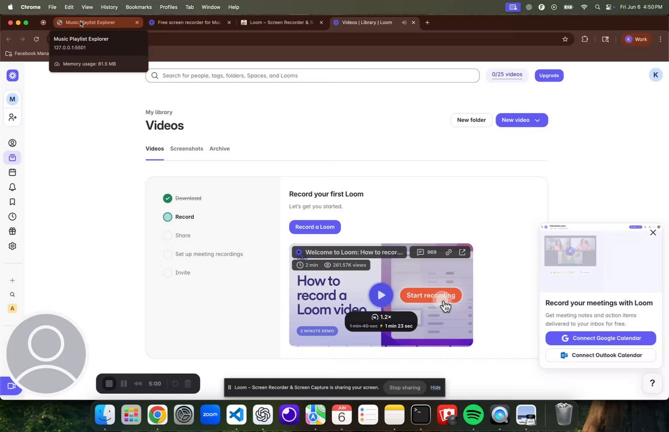Screen dimensions: 669x432
Task: Click the completed Download step checkmark
Action: [167, 198]
